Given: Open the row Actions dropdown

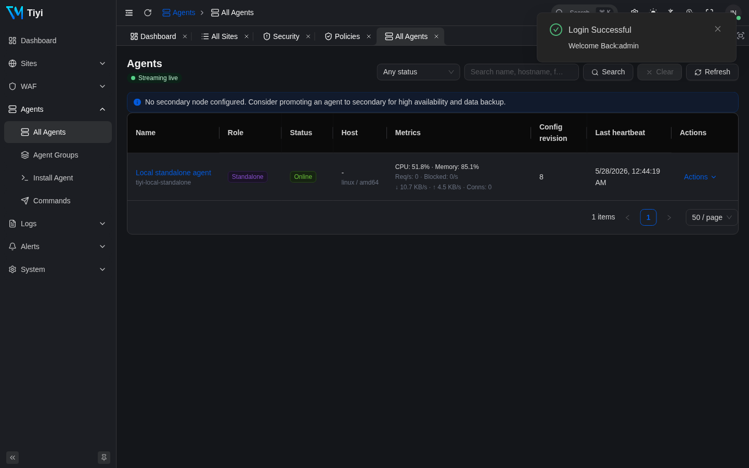Looking at the screenshot, I should coord(700,177).
